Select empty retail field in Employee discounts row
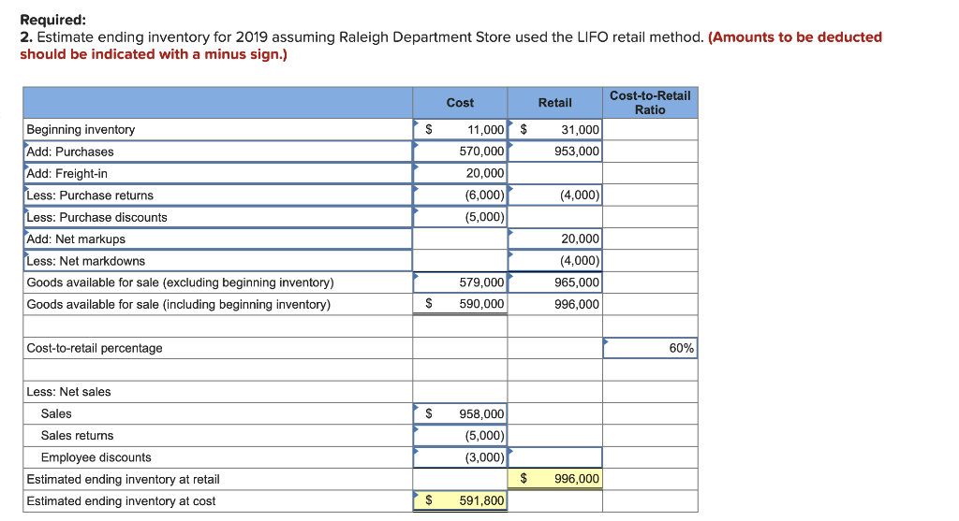 554,457
